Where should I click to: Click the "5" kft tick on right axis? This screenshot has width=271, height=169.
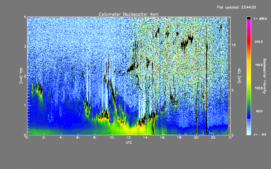pyautogui.click(x=232, y=90)
